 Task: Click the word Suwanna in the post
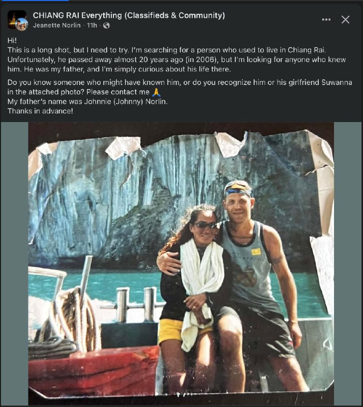pyautogui.click(x=336, y=83)
